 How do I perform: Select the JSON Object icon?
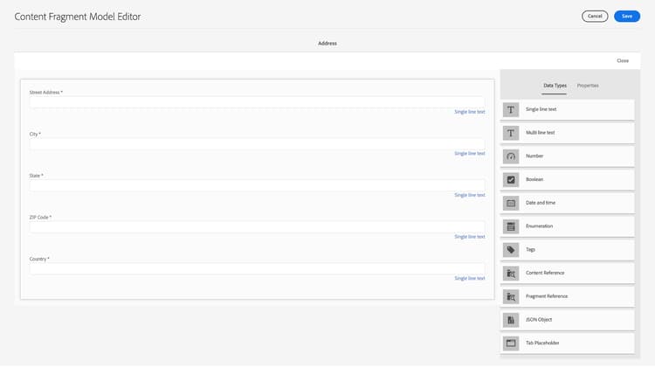[x=511, y=320]
